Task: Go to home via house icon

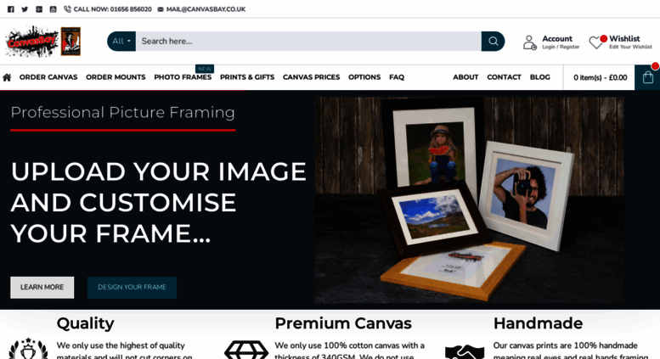Action: (7, 77)
